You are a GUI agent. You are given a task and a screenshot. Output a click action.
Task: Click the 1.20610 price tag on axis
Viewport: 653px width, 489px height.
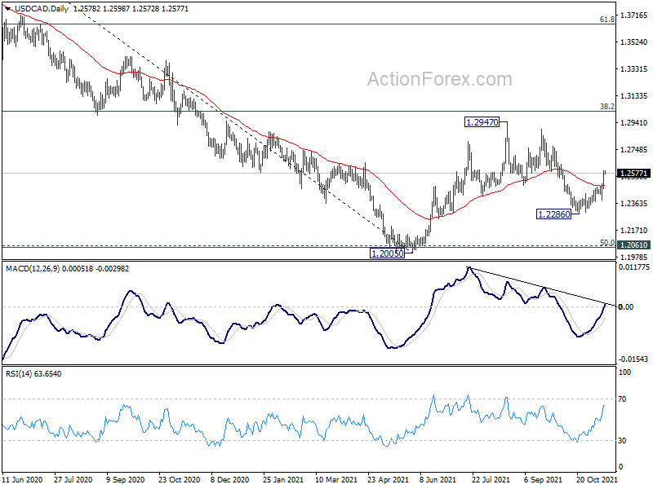click(x=634, y=244)
